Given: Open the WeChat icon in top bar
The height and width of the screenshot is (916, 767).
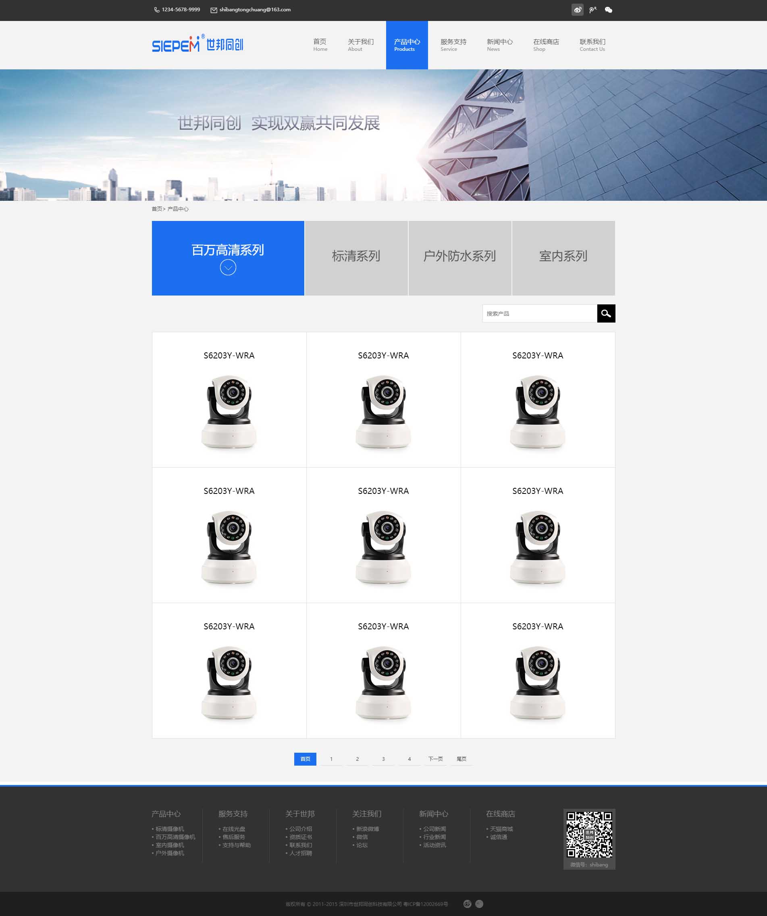Looking at the screenshot, I should (608, 10).
